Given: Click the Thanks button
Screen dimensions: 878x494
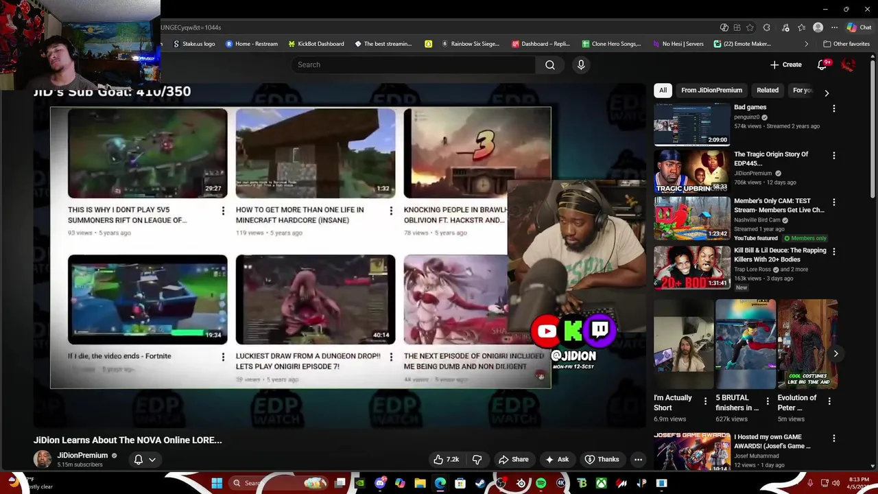Looking at the screenshot, I should click(x=602, y=460).
